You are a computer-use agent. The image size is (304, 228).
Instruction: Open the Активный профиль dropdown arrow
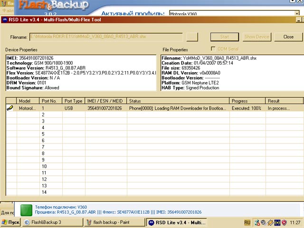point(297,13)
